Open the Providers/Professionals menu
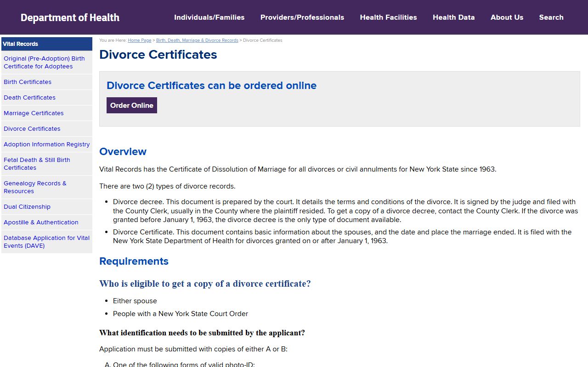 click(x=302, y=17)
